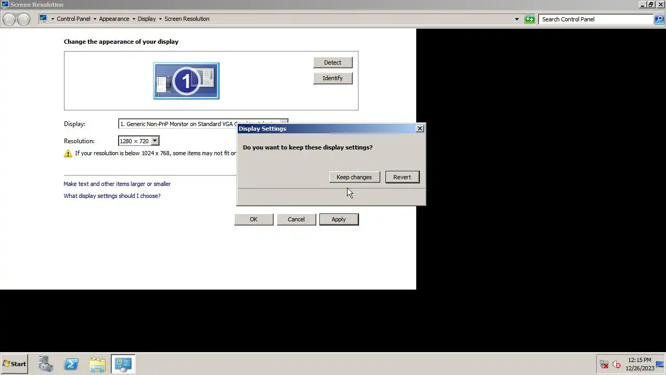Click the Cancel button

click(x=297, y=219)
